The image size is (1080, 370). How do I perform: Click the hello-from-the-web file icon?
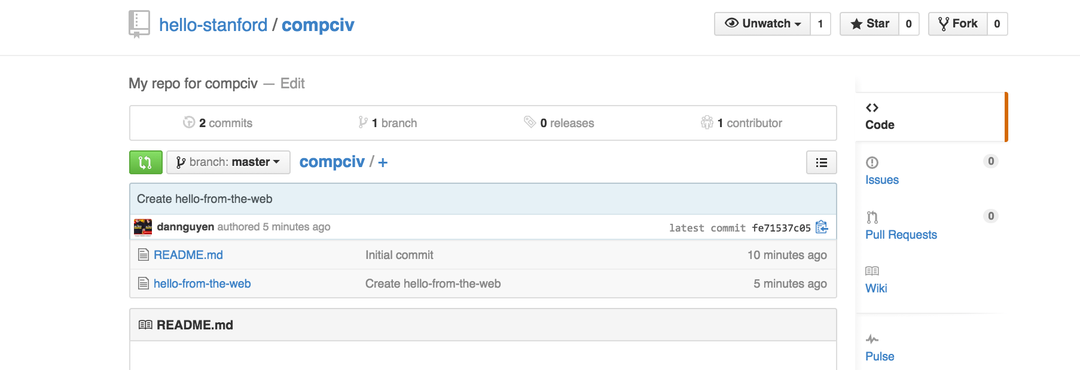[x=144, y=283]
